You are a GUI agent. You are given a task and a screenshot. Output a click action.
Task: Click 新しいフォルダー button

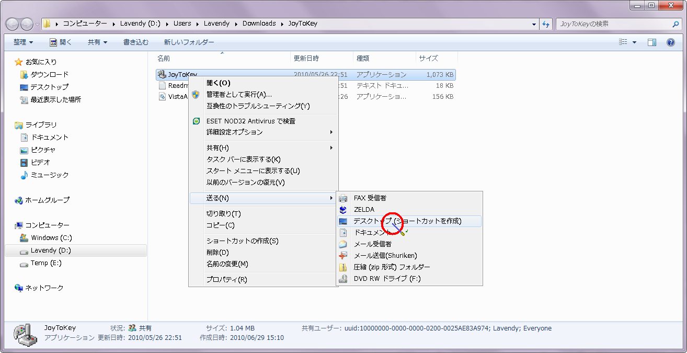coord(189,42)
